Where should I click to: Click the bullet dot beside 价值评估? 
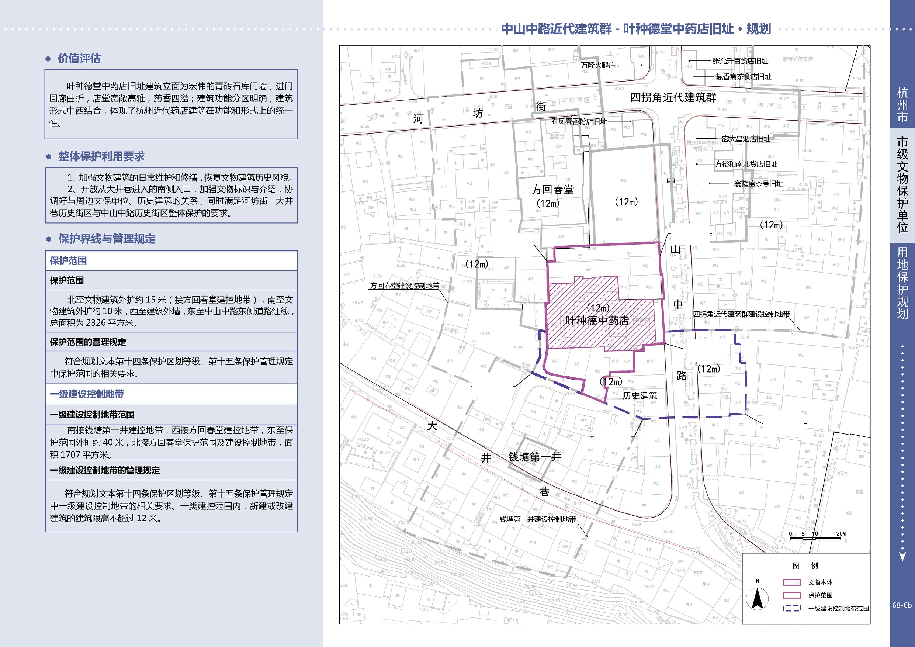click(x=48, y=59)
